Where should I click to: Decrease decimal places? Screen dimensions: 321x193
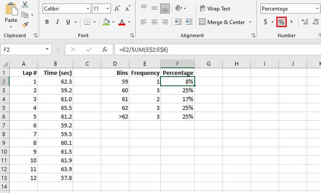[316, 22]
